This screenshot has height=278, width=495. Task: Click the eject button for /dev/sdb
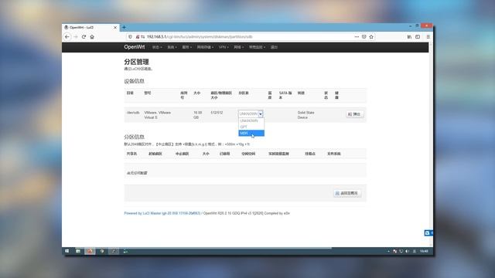(354, 114)
